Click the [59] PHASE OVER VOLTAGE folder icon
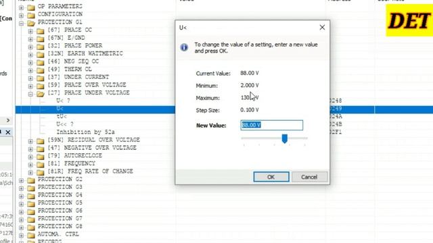Image resolution: width=433 pixels, height=243 pixels. pyautogui.click(x=41, y=86)
